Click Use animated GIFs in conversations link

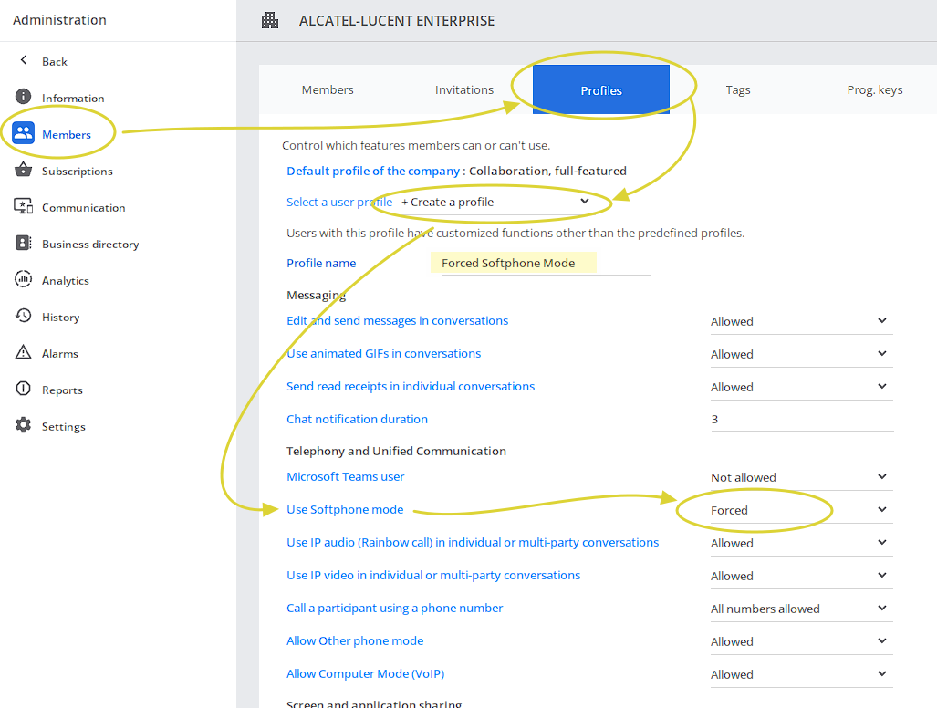point(383,353)
